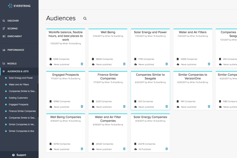Select Engaged Prospects in sidebar list

point(18,105)
